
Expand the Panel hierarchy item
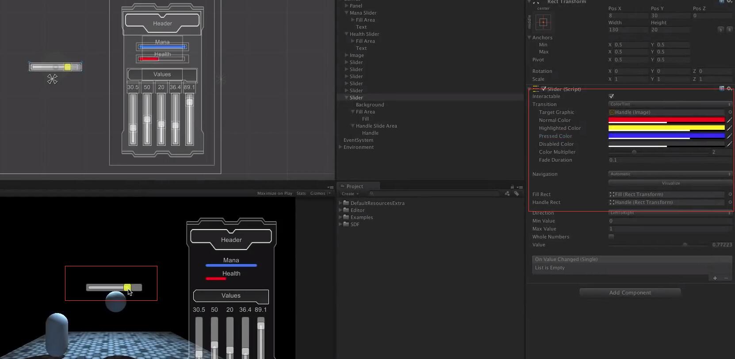pos(347,6)
